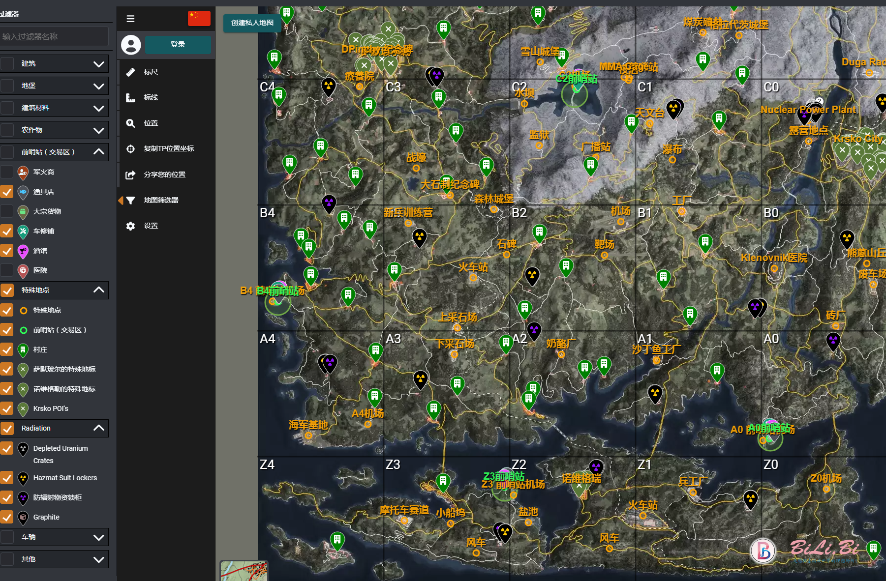886x581 pixels.
Task: Toggle the Graphite filter checkbox
Action: click(7, 517)
